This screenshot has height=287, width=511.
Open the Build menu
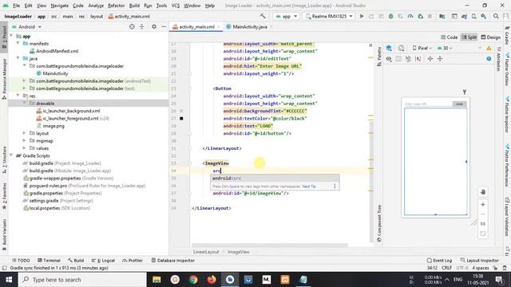point(134,6)
